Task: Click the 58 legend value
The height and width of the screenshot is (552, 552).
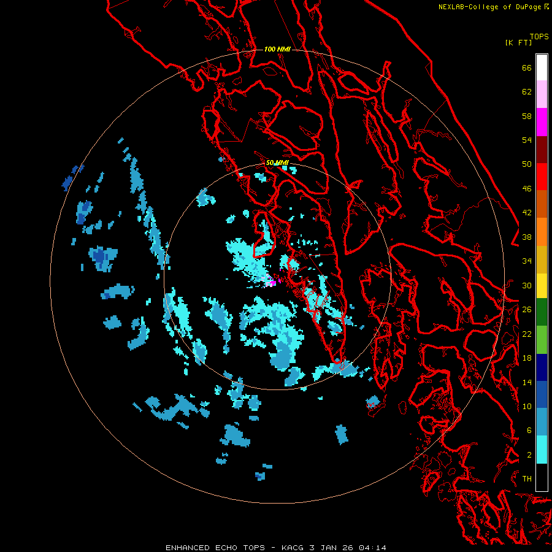Action: click(x=527, y=116)
